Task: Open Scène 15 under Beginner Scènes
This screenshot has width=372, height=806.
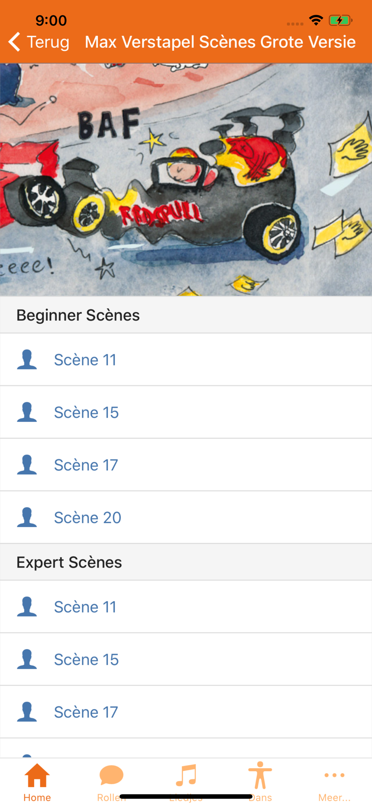Action: (87, 412)
